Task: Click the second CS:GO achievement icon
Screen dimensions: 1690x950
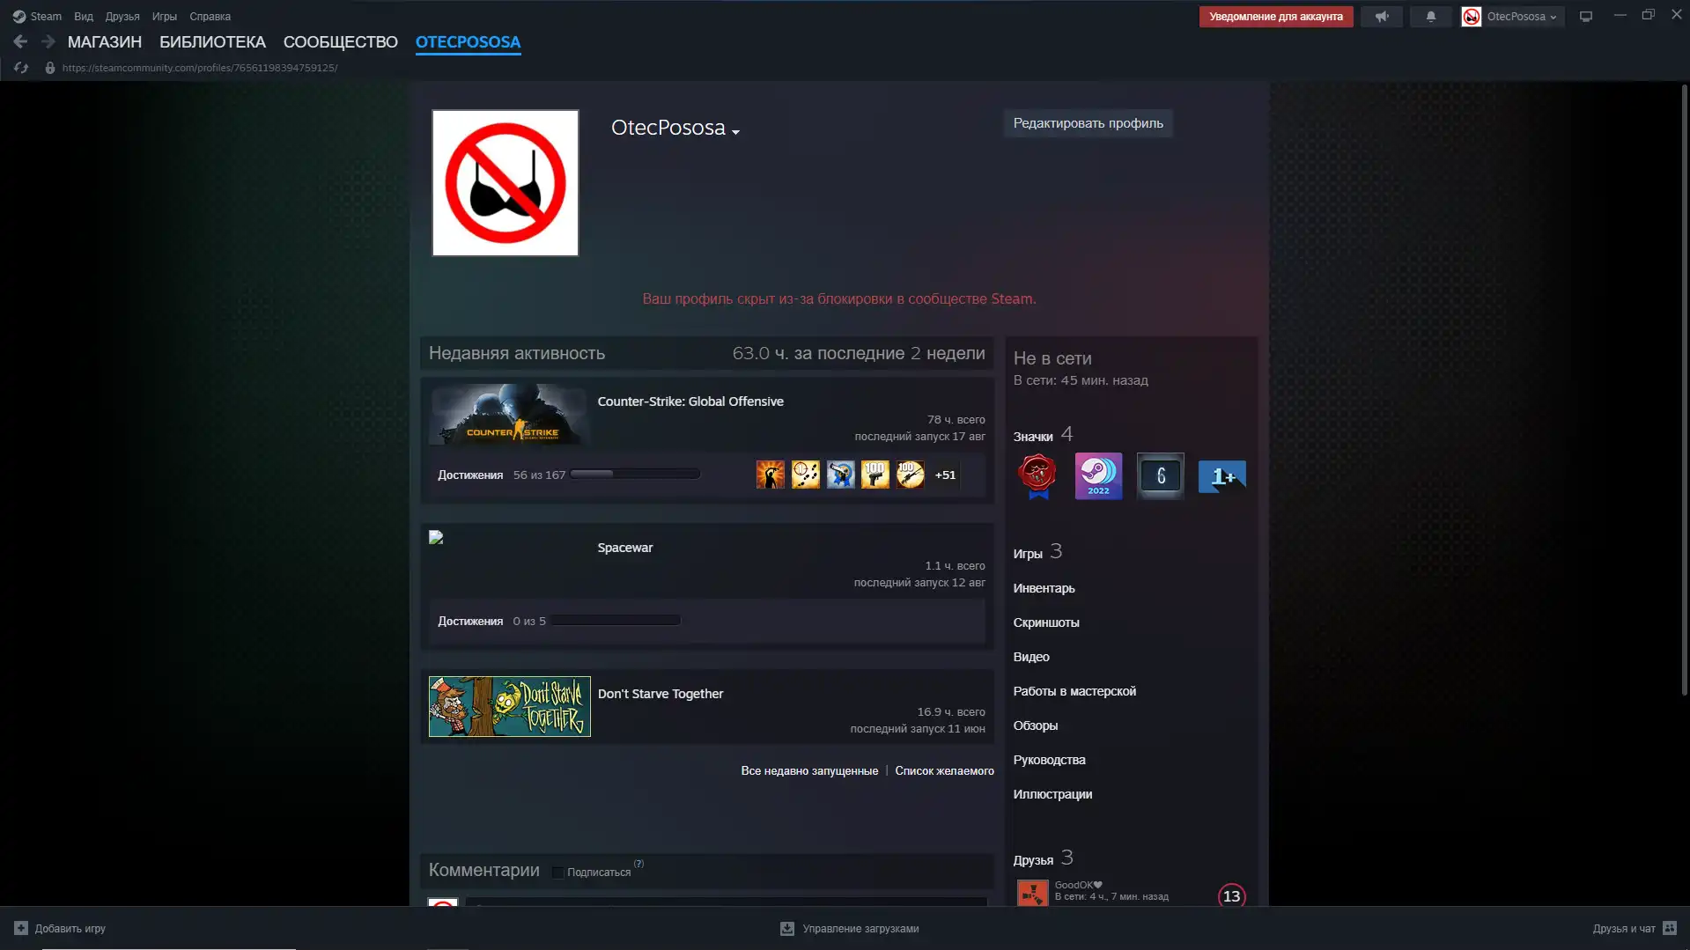Action: [x=805, y=475]
